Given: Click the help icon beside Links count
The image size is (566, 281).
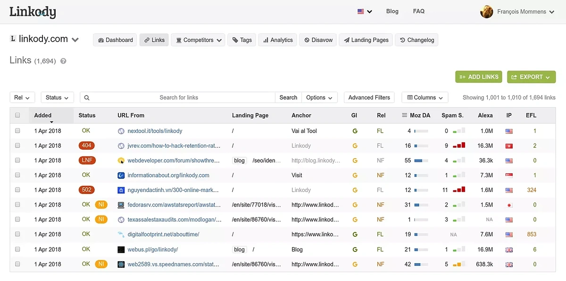Looking at the screenshot, I should click(x=63, y=61).
